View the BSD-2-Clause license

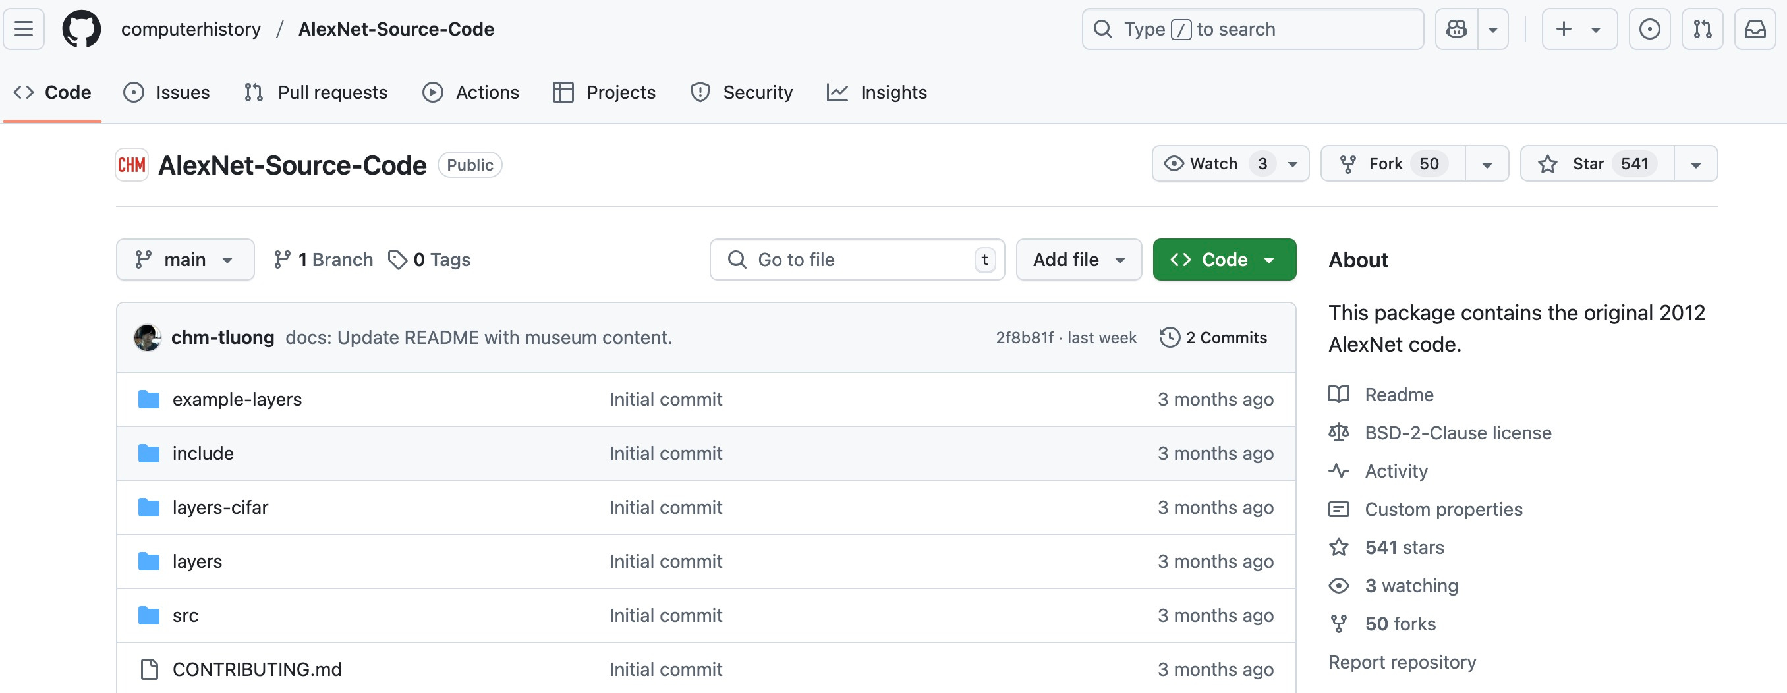click(1458, 433)
